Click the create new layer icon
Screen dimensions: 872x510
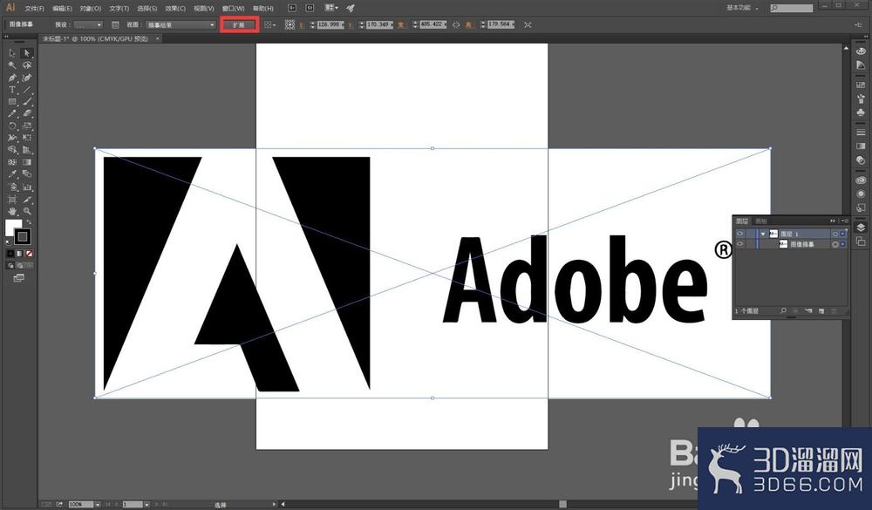[821, 311]
